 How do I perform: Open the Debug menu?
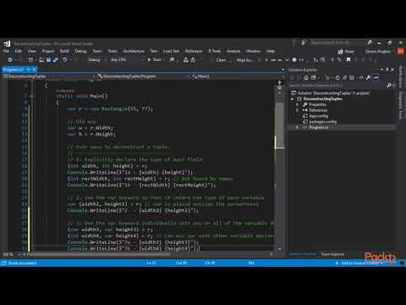coord(80,51)
